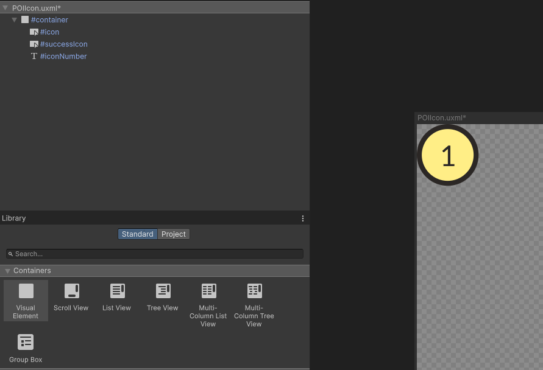Click the Multi-Column Tree View label
Screen dimensions: 543x370
point(254,316)
